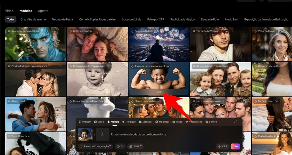
Task: Open the Minhas Namoradassss template
Action: (x=159, y=107)
